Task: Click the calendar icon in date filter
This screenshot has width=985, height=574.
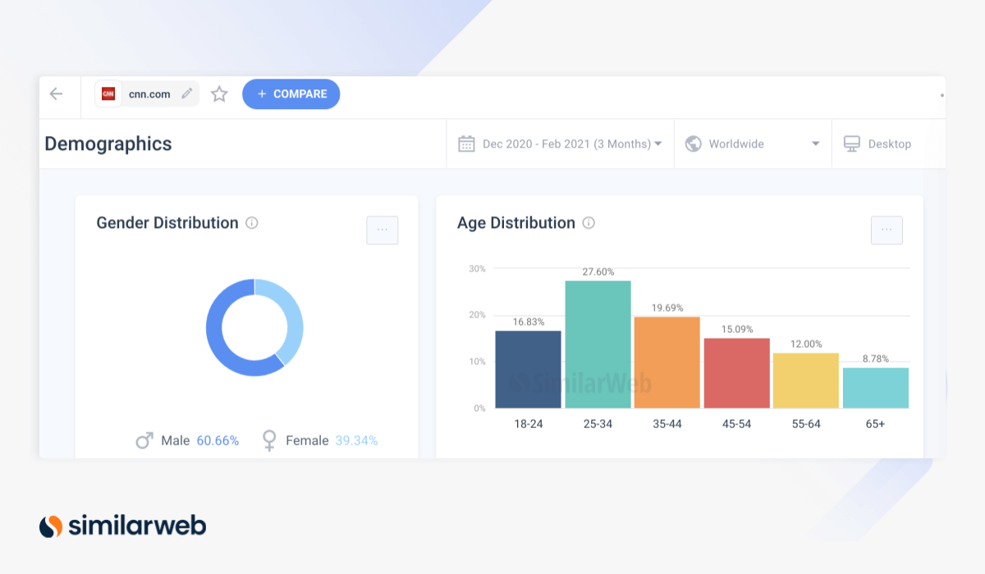Action: click(466, 144)
